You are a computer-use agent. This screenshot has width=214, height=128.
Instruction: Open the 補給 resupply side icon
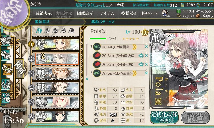6,55
